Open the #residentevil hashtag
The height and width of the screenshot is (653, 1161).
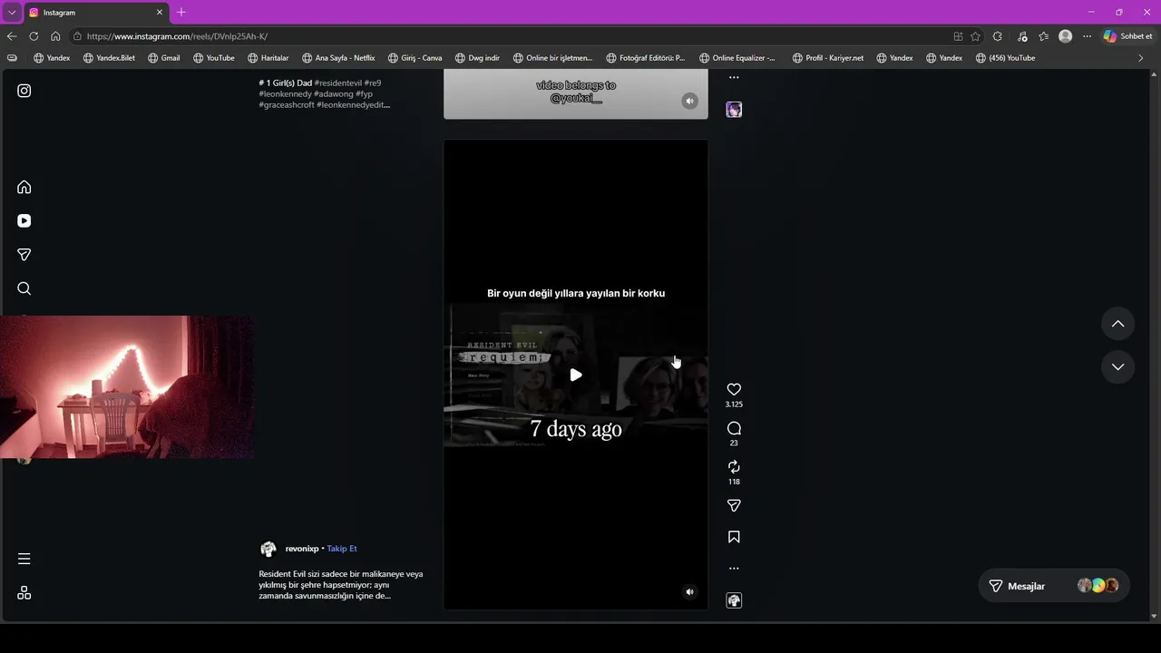point(338,83)
